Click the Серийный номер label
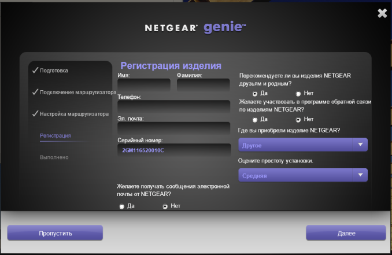The width and height of the screenshot is (392, 255). (140, 141)
